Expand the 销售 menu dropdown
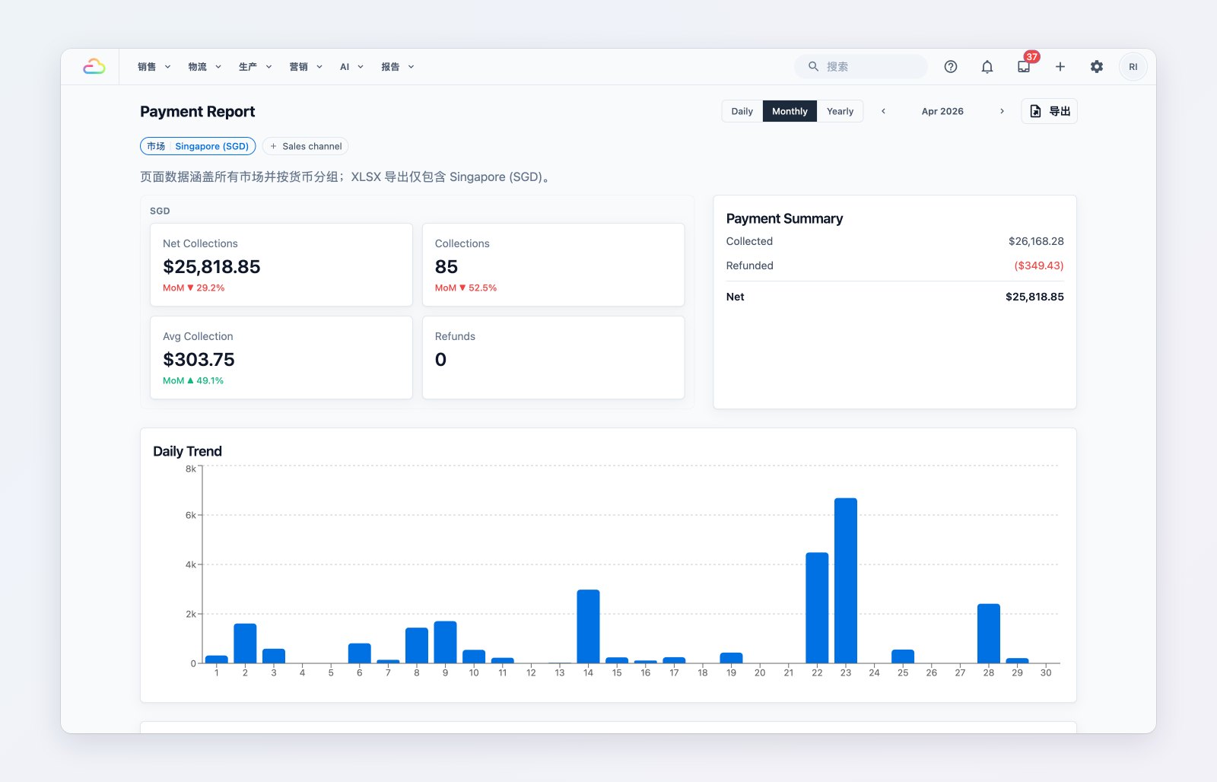The height and width of the screenshot is (782, 1217). (x=154, y=67)
